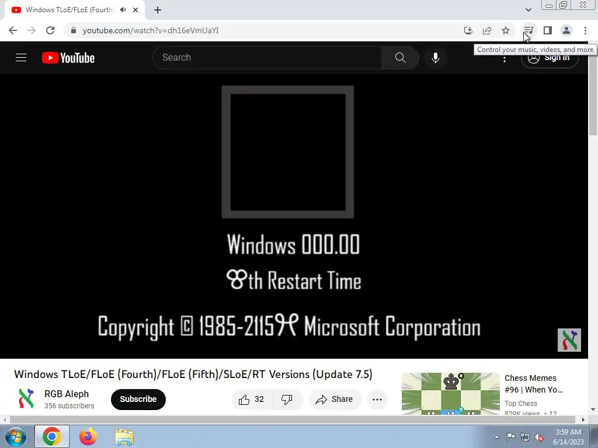The height and width of the screenshot is (448, 598).
Task: Open the Chess Memes #96 thumbnail
Action: 450,394
